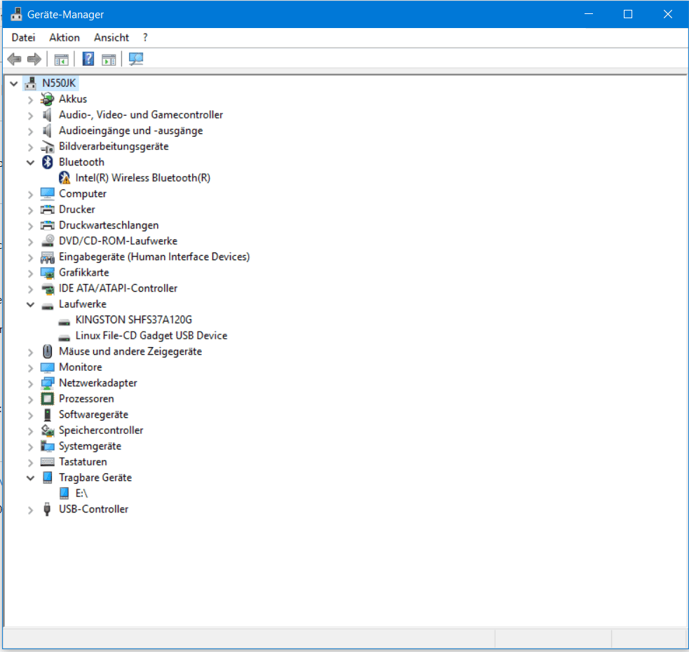Image resolution: width=689 pixels, height=652 pixels.
Task: Click the Grafikkarte display adapter icon
Action: coord(48,273)
